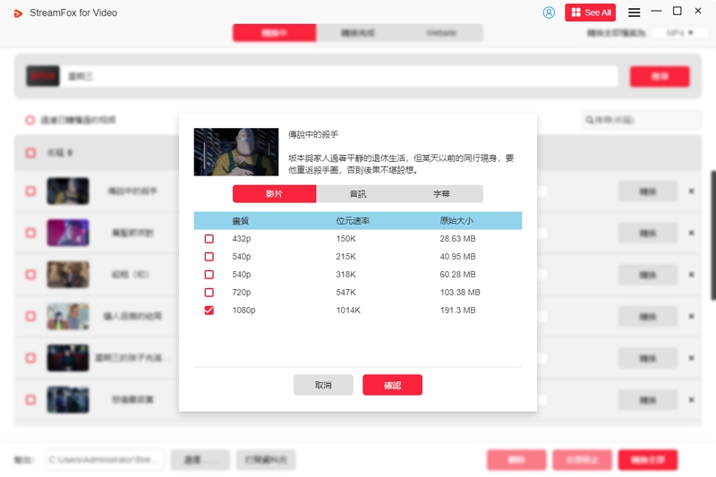Click the title 傳說中的殺手
The width and height of the screenshot is (716, 477).
click(x=313, y=134)
